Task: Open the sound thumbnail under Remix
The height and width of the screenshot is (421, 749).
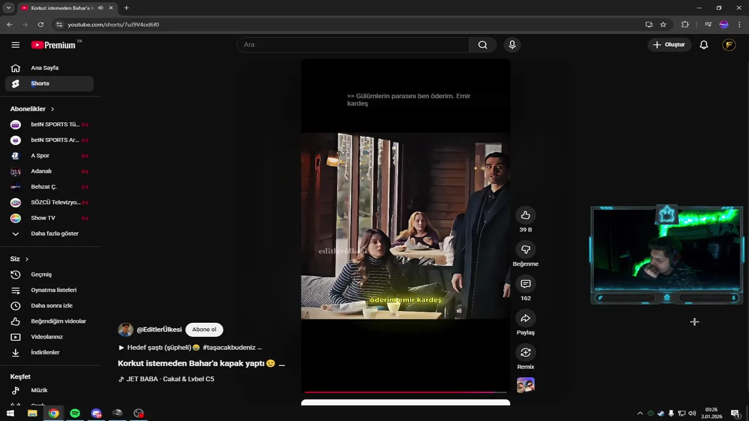Action: 525,385
